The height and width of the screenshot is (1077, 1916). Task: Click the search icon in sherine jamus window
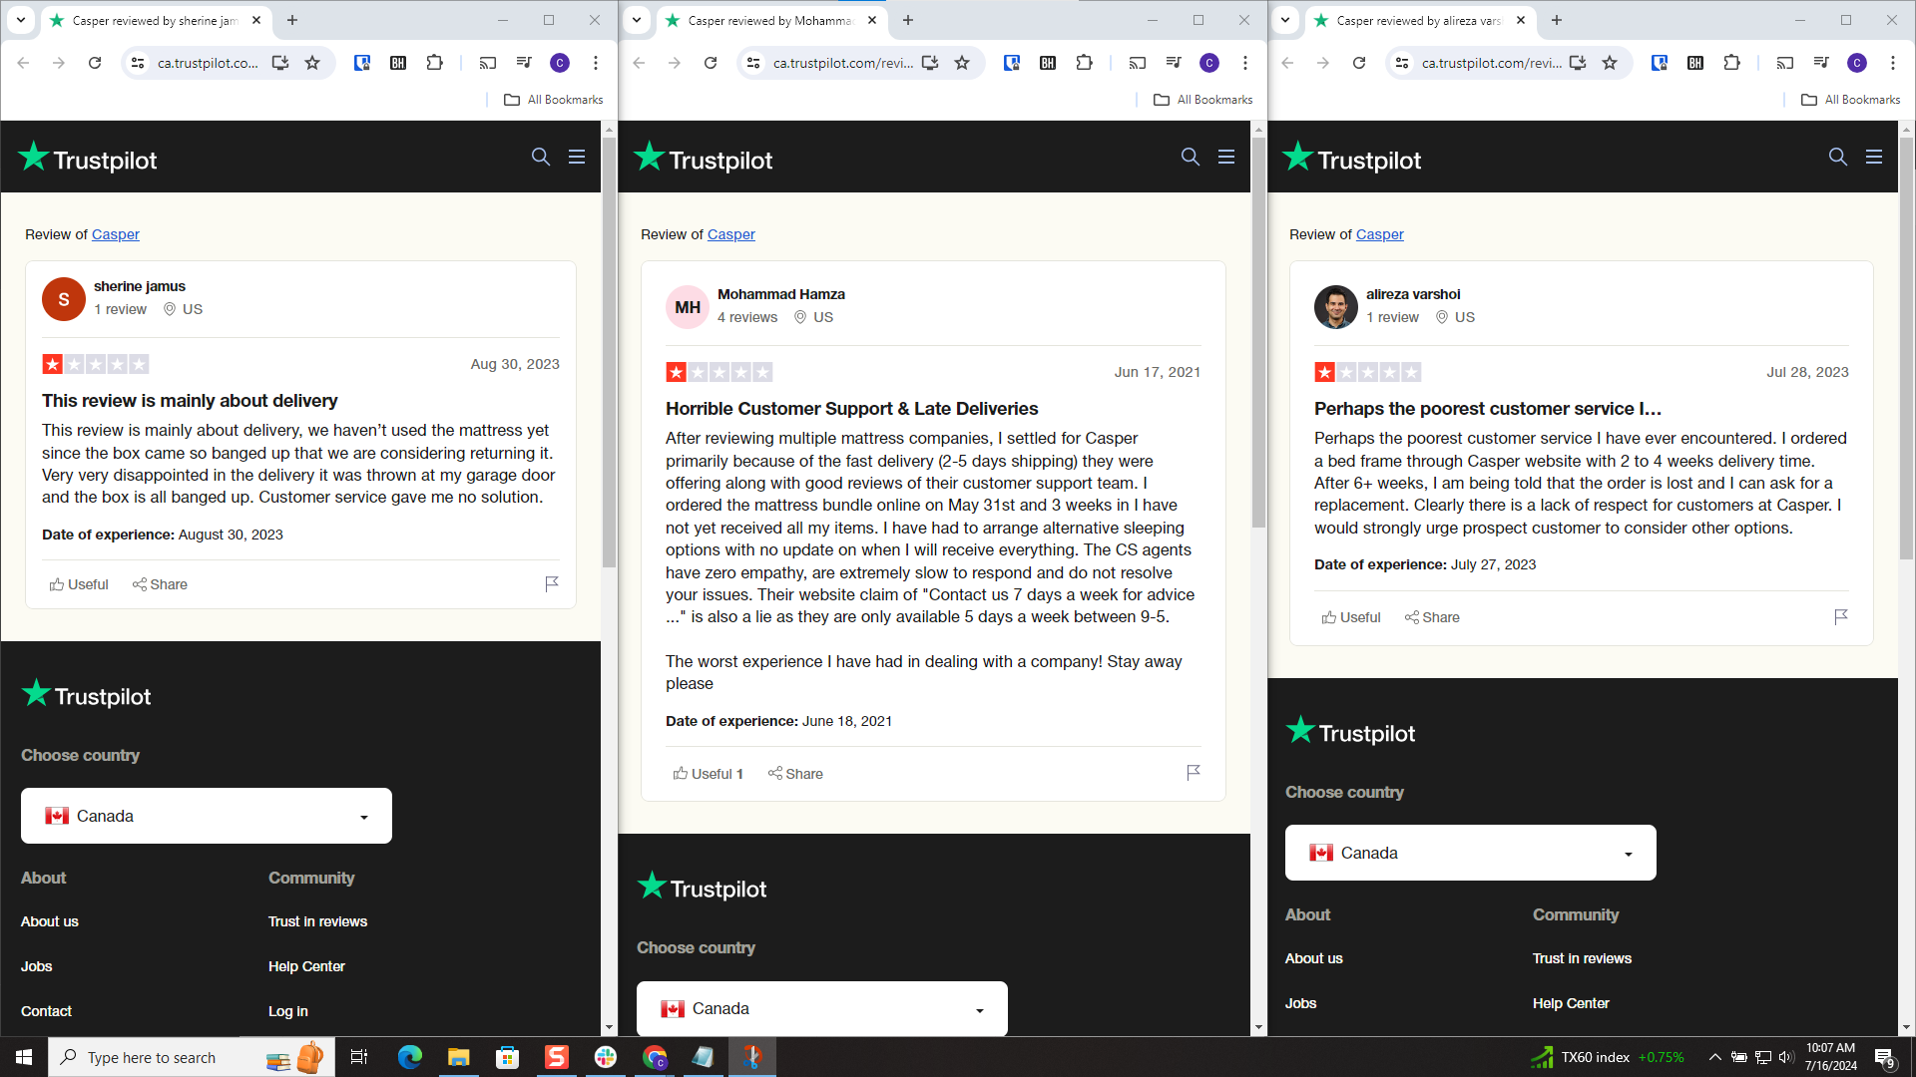[x=541, y=157]
